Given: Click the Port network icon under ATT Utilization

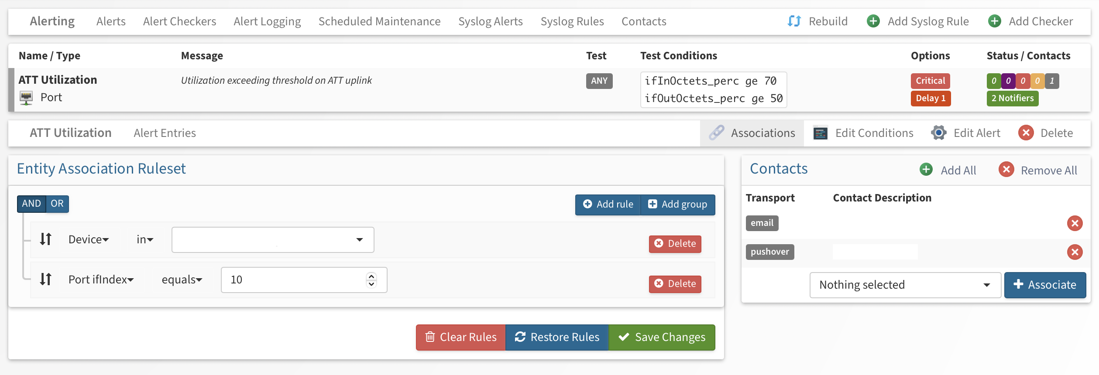Looking at the screenshot, I should 26,98.
